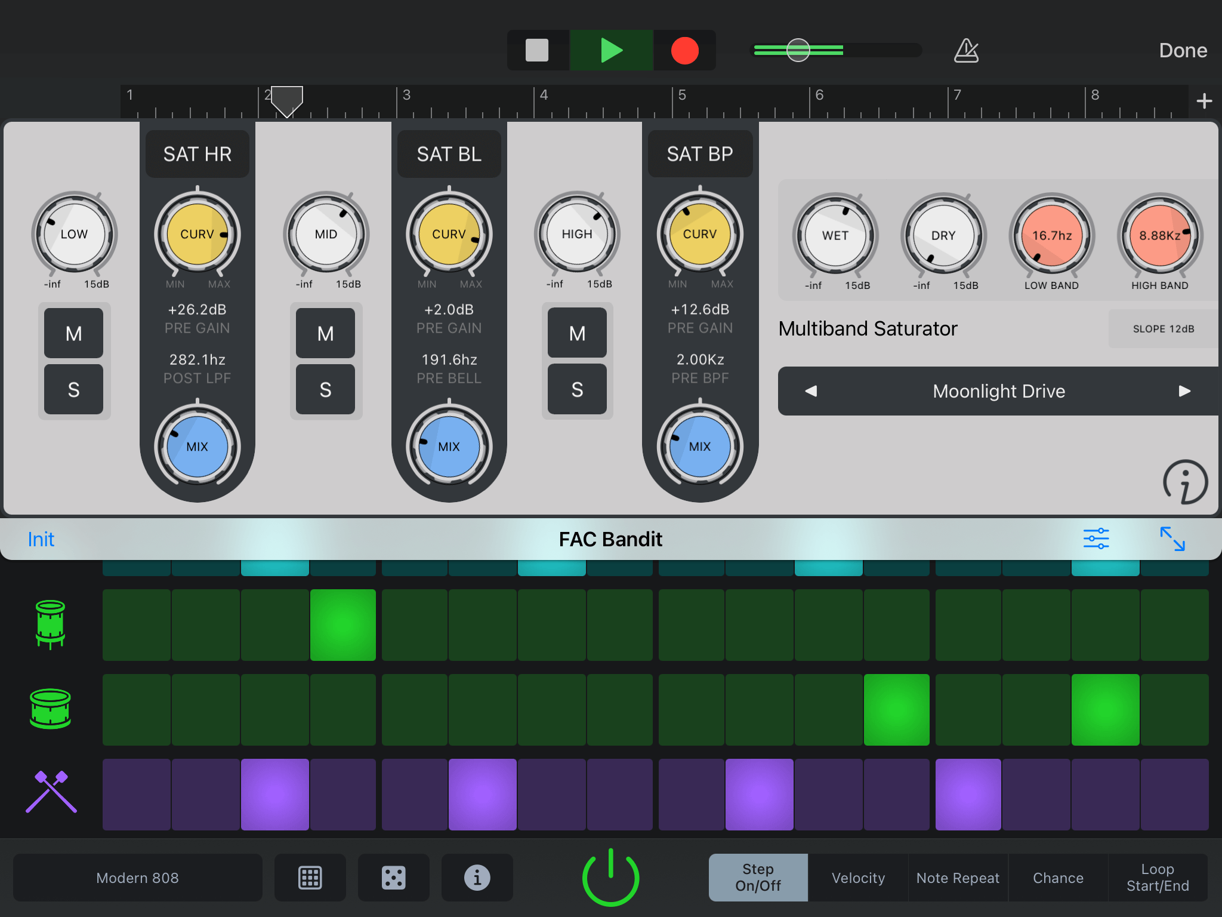This screenshot has height=917, width=1222.
Task: Click bar 5 on the timeline ruler
Action: 682,95
